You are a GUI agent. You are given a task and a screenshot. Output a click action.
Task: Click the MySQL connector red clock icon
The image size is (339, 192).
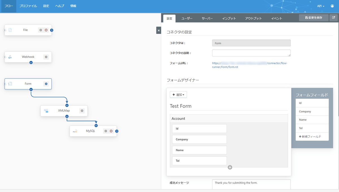click(x=111, y=131)
